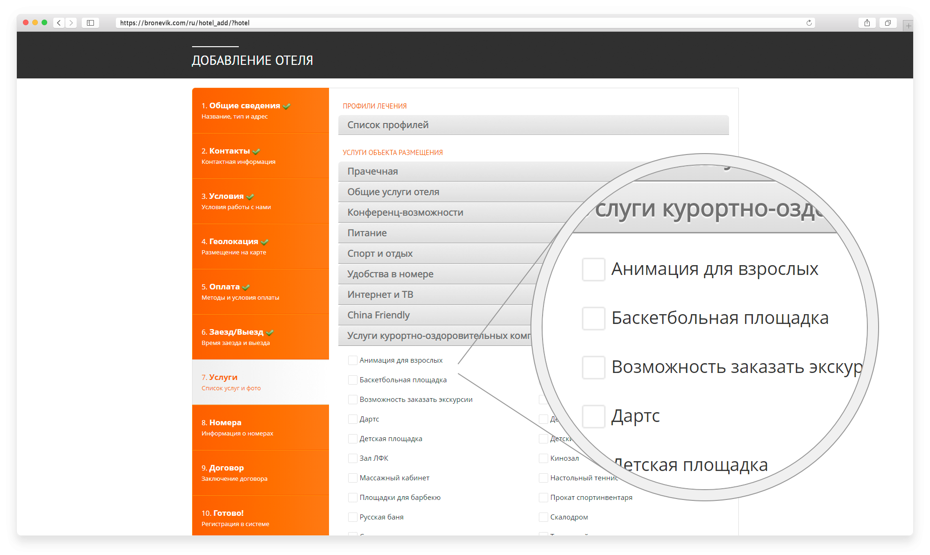Open step 10 Готово!
This screenshot has width=930, height=555.
coord(260,515)
